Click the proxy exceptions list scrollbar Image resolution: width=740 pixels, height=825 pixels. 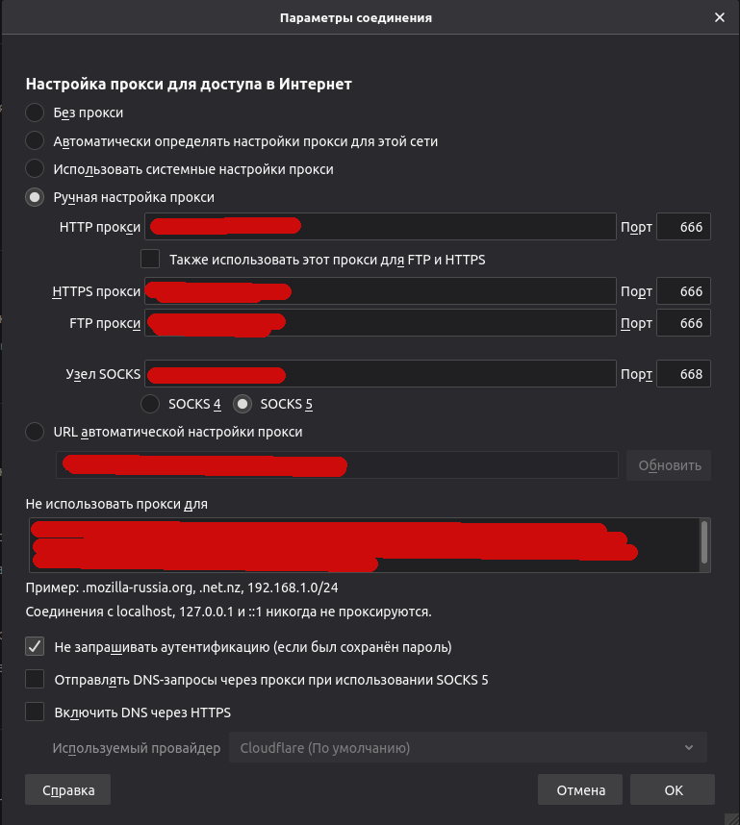tap(704, 544)
